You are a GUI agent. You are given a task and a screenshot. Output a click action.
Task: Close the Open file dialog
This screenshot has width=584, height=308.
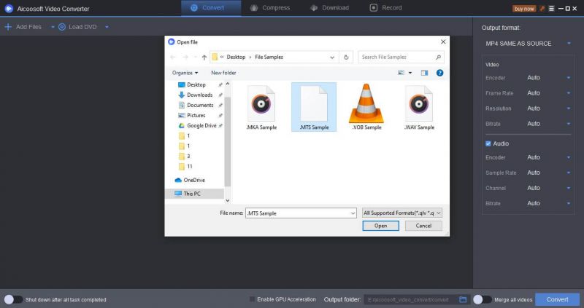click(443, 42)
